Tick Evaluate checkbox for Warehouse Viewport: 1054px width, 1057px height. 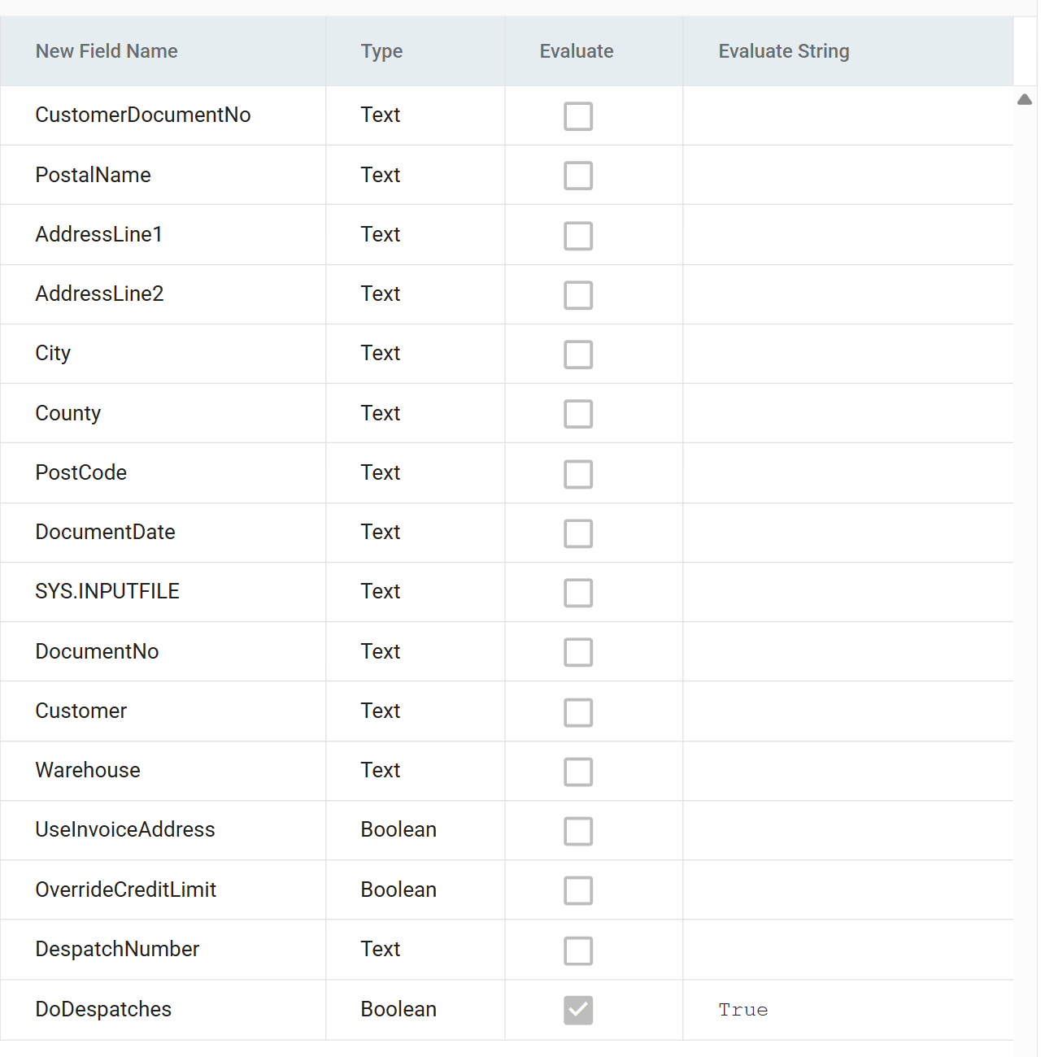pyautogui.click(x=578, y=772)
